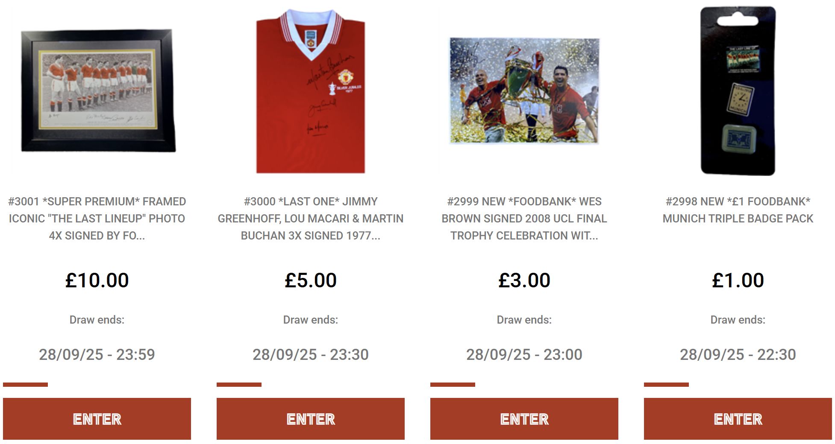Click the 28/09/25 - 23:00 draw end time
This screenshot has width=835, height=444.
point(524,354)
